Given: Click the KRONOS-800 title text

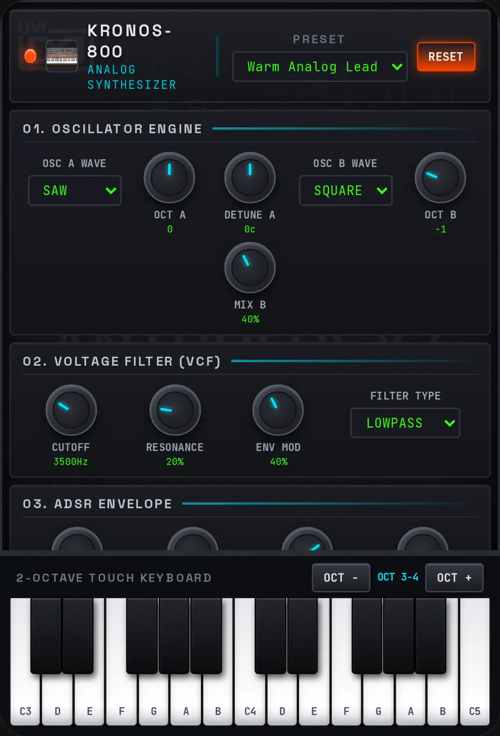Looking at the screenshot, I should pyautogui.click(x=129, y=41).
